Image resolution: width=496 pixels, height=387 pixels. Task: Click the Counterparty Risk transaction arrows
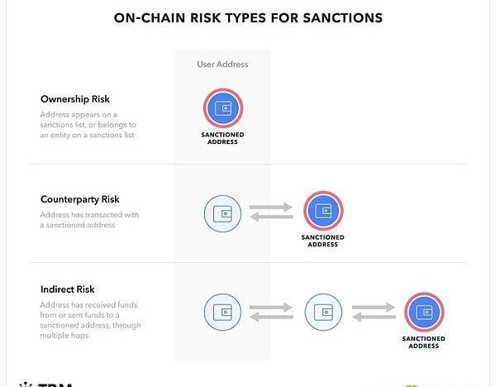[x=271, y=212]
